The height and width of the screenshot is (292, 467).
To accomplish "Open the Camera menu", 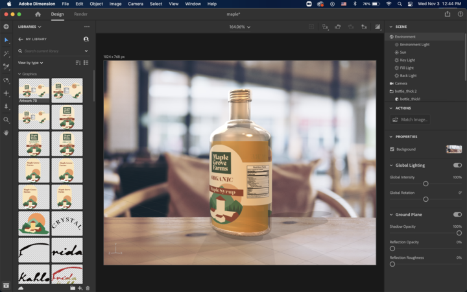I will click(136, 4).
